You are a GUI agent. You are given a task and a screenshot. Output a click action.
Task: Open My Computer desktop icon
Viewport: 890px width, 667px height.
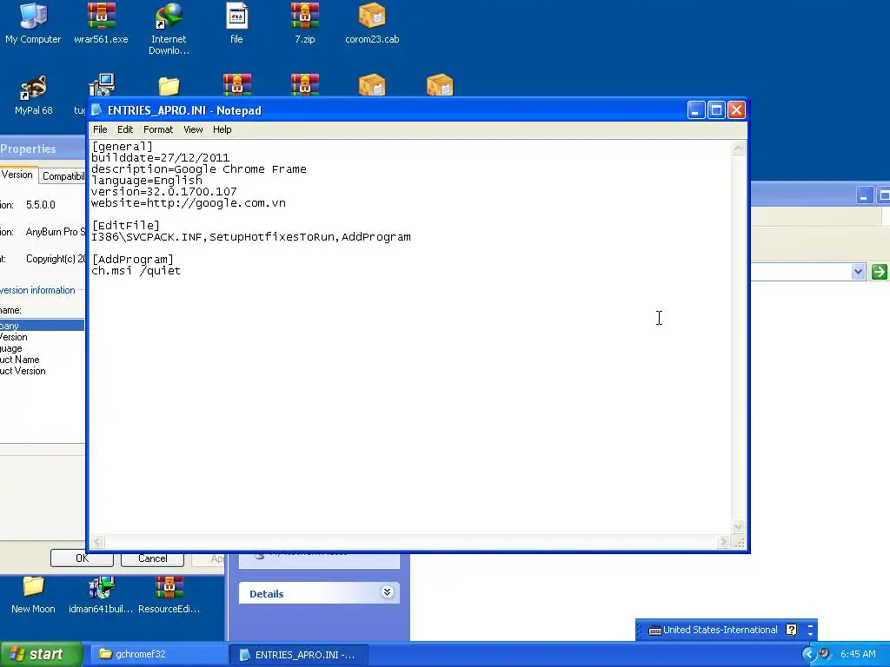pos(33,23)
